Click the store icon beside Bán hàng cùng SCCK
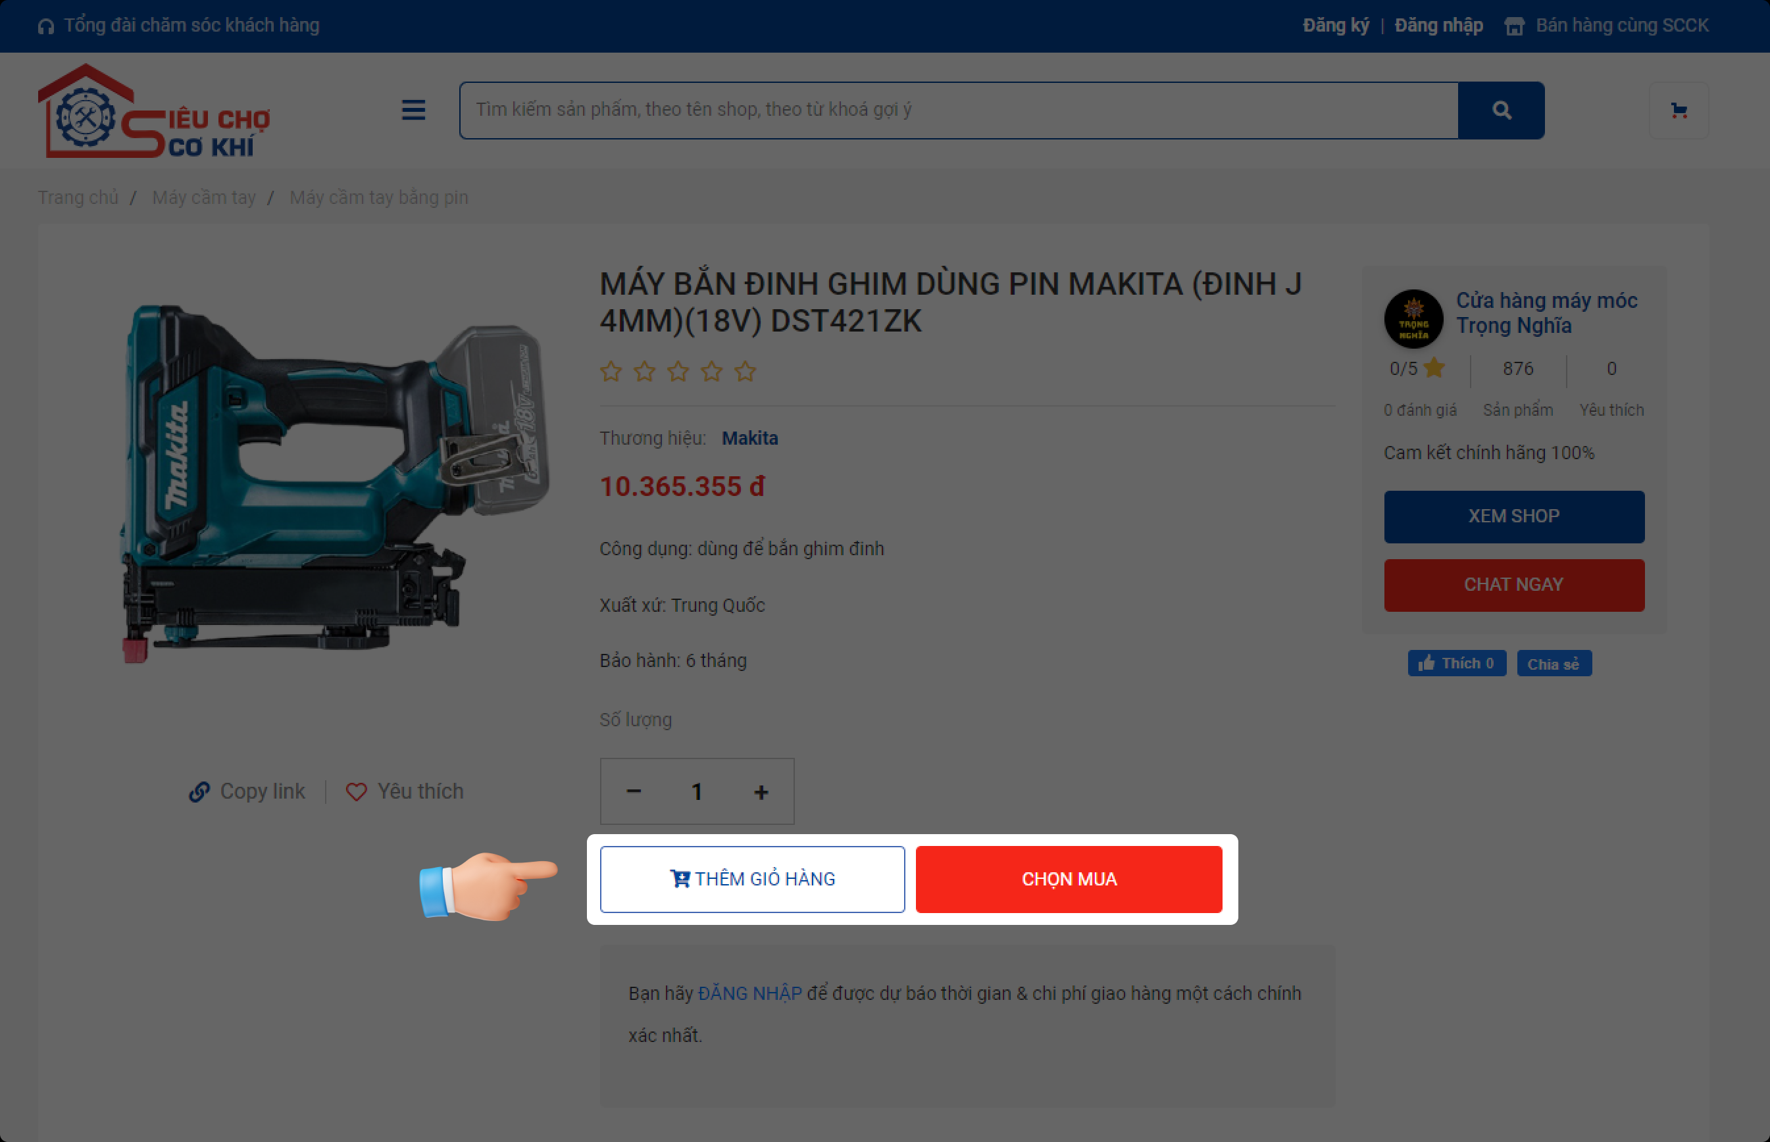The image size is (1770, 1142). click(x=1514, y=26)
